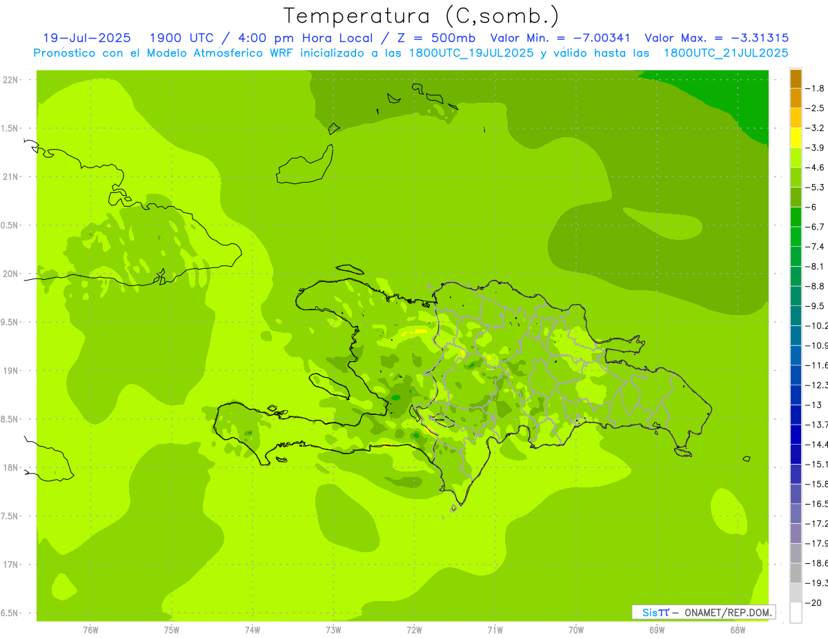828x639 pixels.
Task: Click the legend value '-8.8'
Action: (x=816, y=286)
